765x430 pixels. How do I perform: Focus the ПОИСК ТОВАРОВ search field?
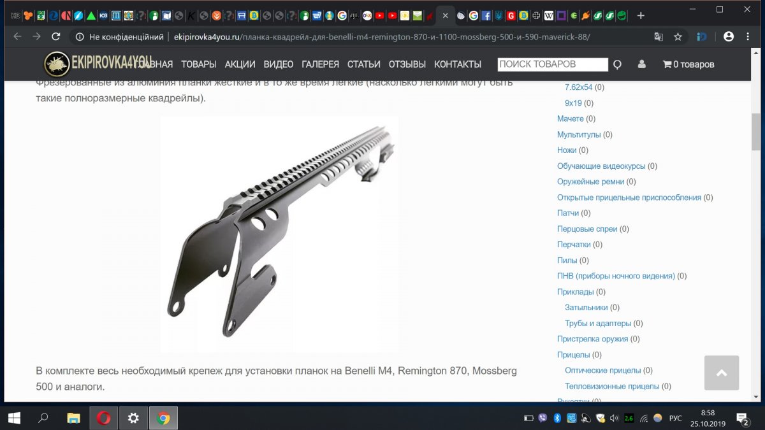click(553, 64)
